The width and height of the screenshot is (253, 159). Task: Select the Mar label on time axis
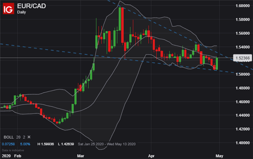click(81, 156)
